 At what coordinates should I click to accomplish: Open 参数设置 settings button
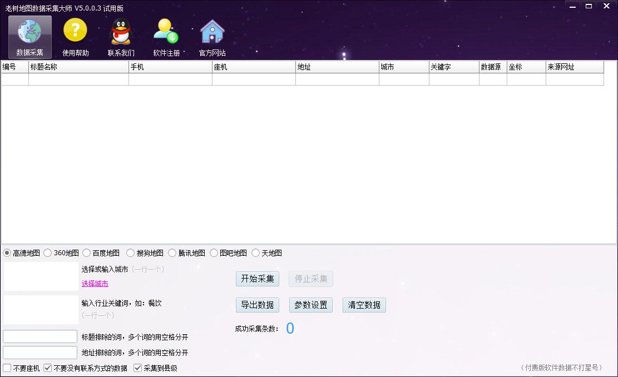point(310,305)
